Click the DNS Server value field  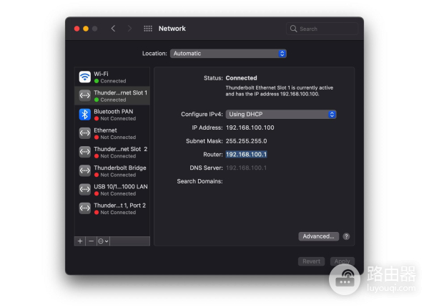point(246,168)
